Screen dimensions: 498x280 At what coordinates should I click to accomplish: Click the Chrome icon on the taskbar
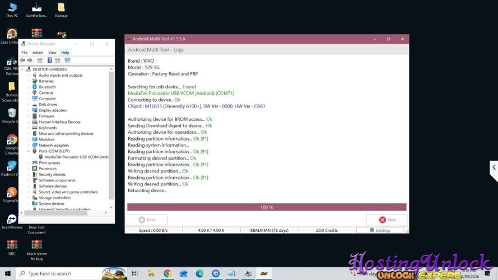pos(167,273)
